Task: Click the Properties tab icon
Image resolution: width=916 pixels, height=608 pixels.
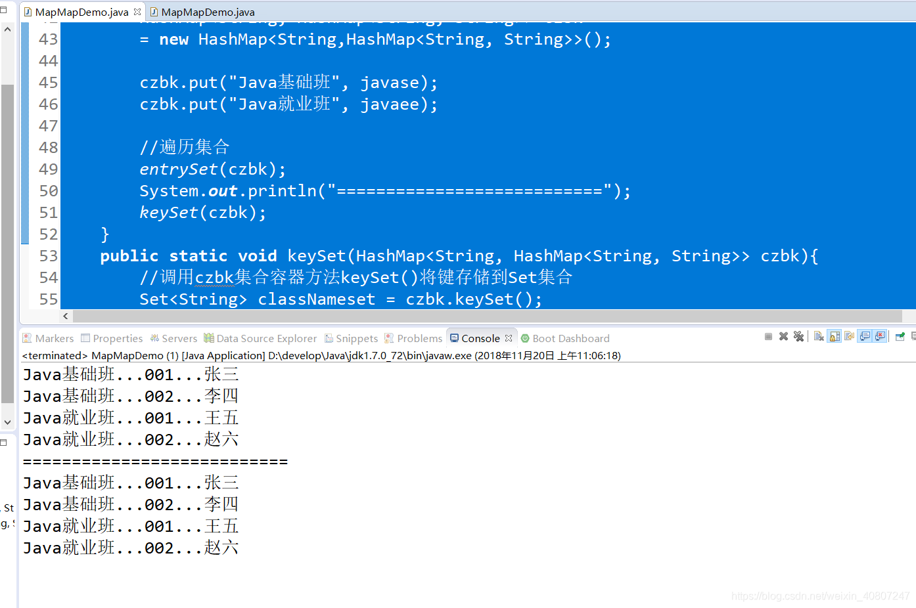Action: 85,338
